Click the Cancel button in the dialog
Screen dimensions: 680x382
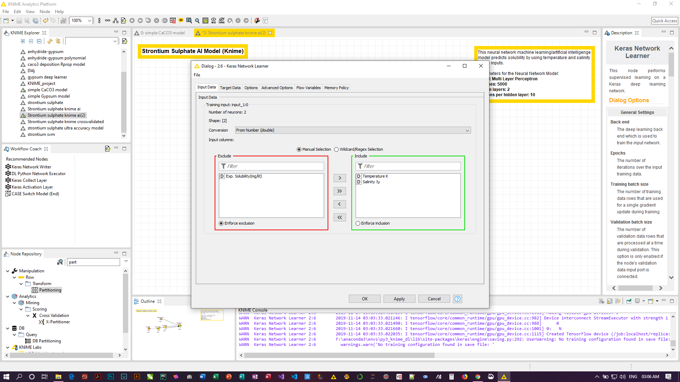[434, 299]
